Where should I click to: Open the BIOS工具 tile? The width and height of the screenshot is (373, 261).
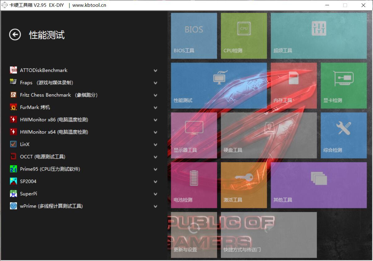(x=194, y=36)
